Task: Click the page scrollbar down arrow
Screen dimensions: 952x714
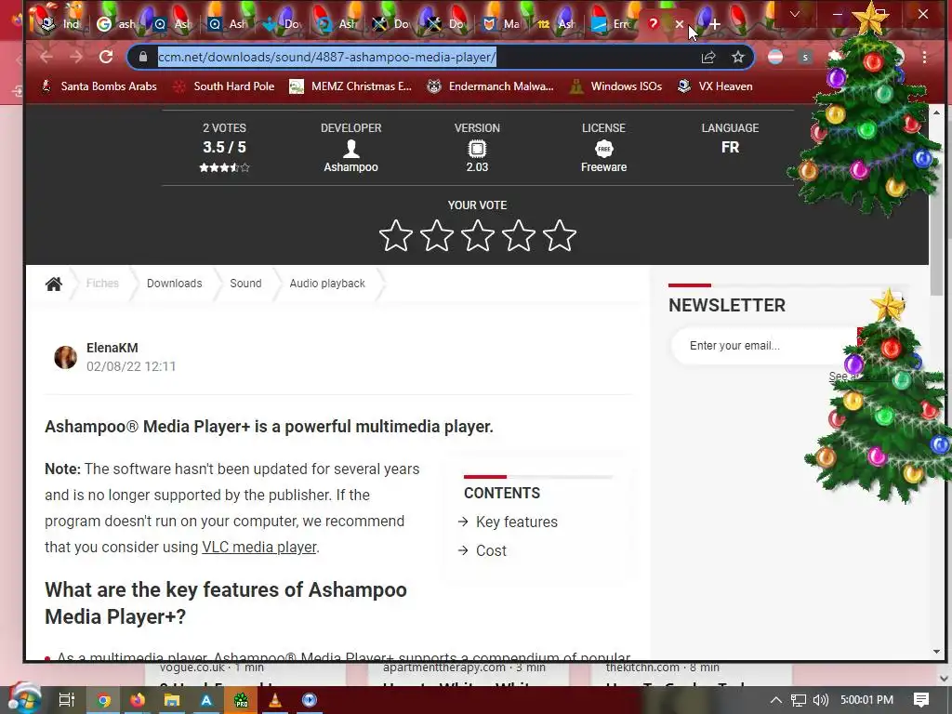Action: (x=936, y=652)
